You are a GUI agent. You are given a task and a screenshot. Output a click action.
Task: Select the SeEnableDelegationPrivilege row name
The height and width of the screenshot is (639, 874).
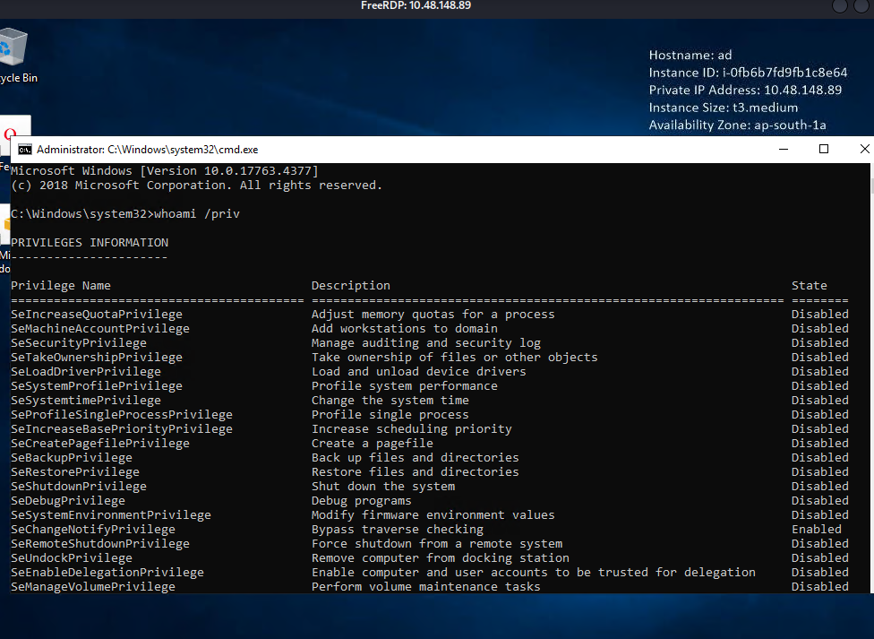tap(107, 572)
